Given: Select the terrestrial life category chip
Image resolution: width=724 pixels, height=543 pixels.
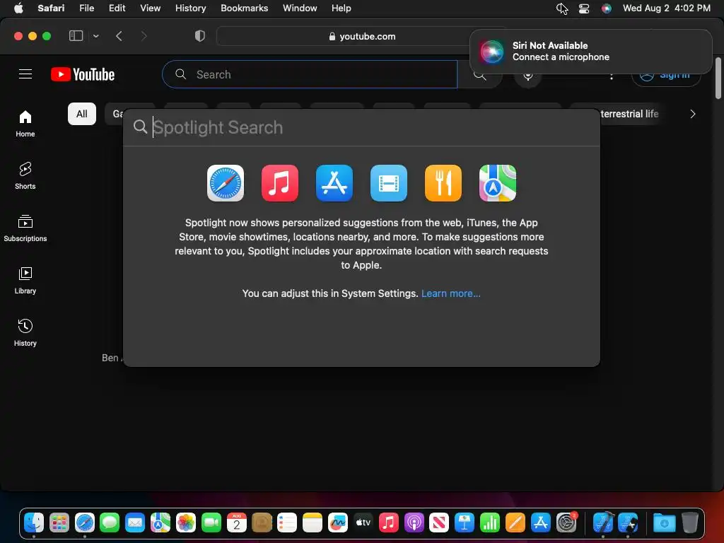Looking at the screenshot, I should (629, 114).
